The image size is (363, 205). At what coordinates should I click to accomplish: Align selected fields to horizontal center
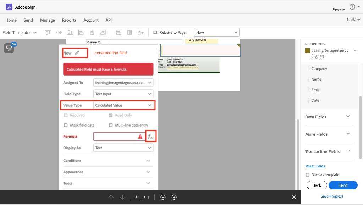92,33
